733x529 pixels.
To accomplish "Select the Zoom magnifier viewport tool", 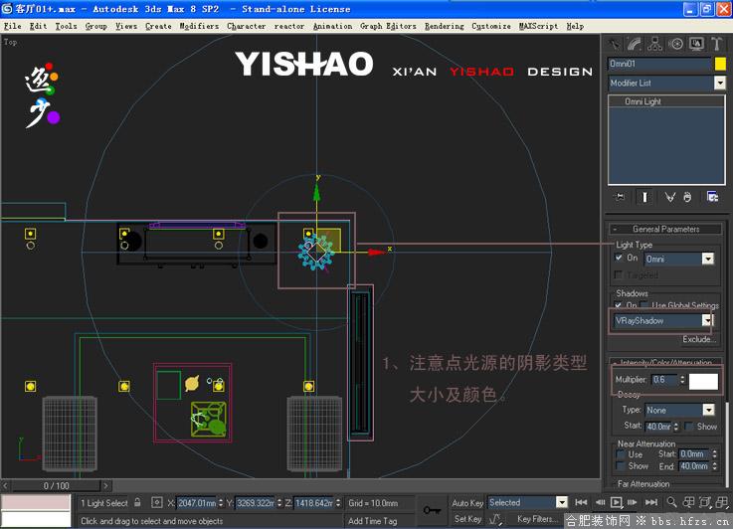I will [x=671, y=502].
